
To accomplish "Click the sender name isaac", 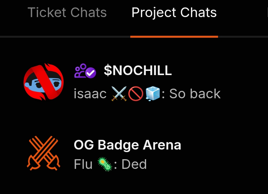I will (90, 94).
